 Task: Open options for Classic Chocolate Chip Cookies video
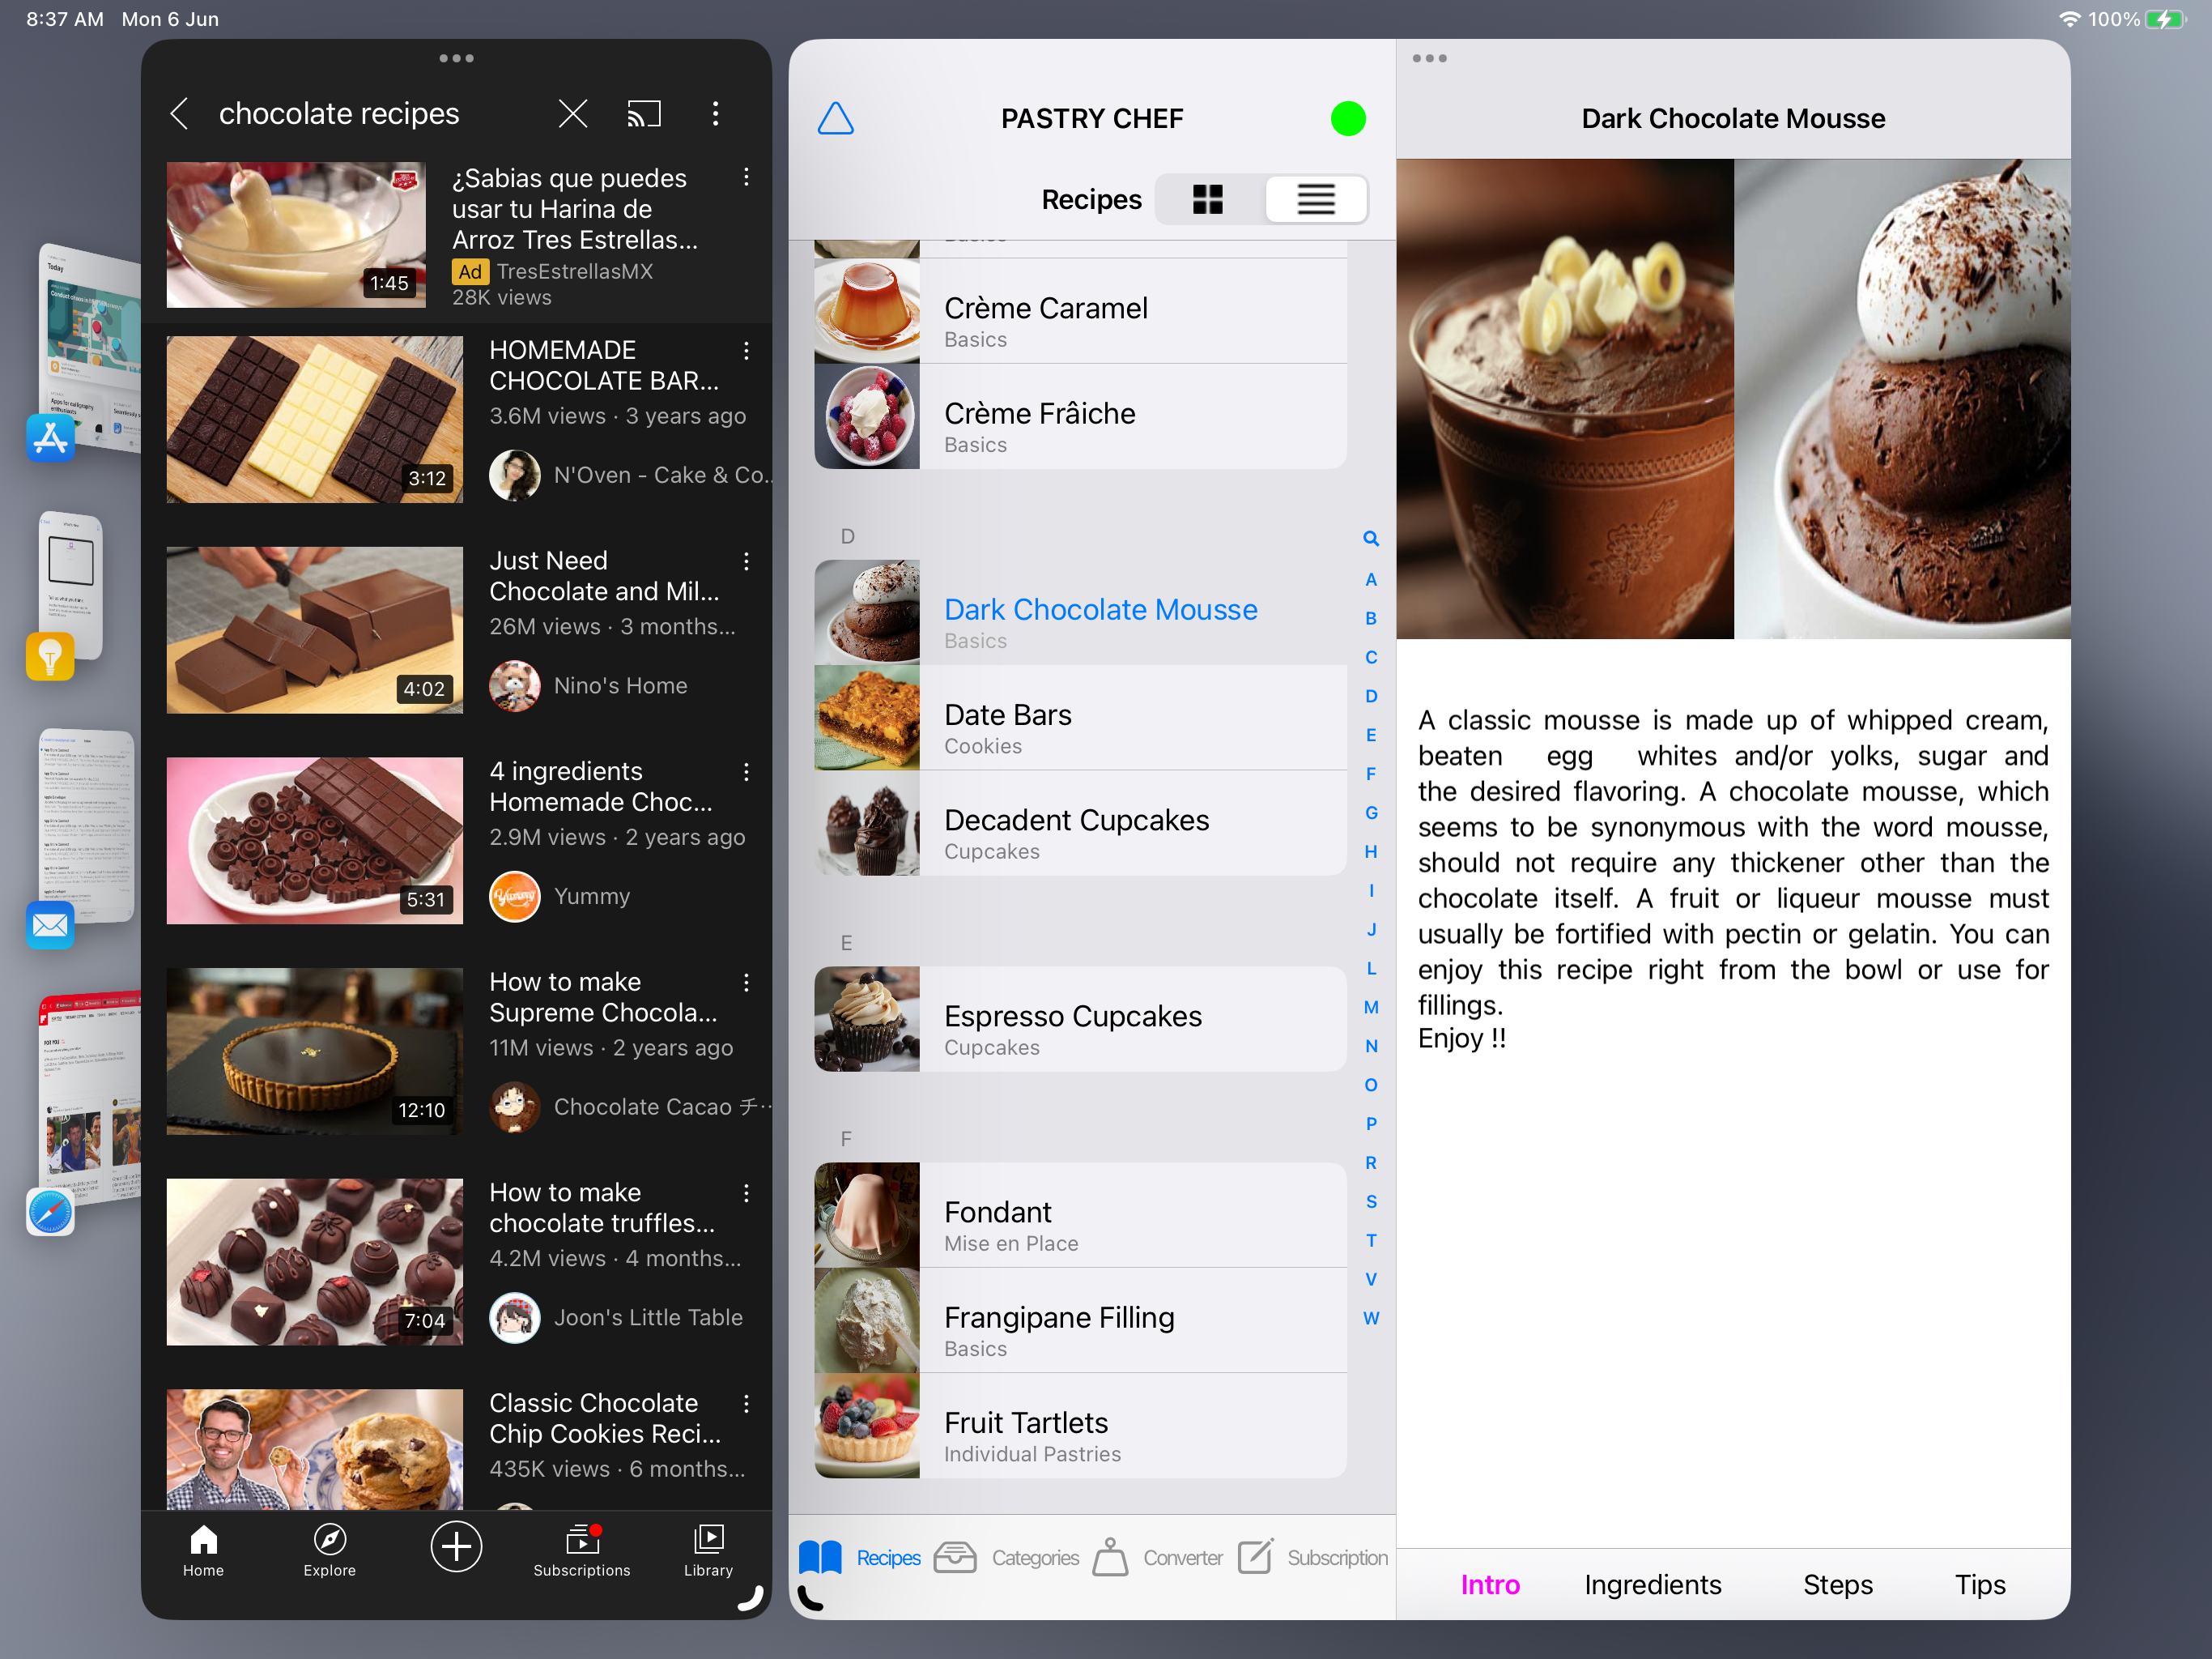(746, 1404)
